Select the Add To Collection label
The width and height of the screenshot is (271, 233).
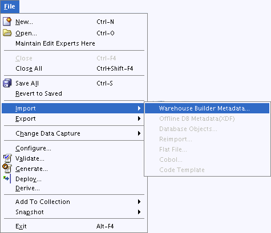43,202
